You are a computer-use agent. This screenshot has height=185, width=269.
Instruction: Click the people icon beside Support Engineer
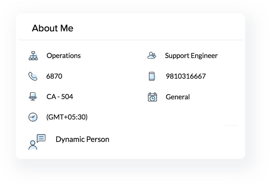pyautogui.click(x=152, y=55)
